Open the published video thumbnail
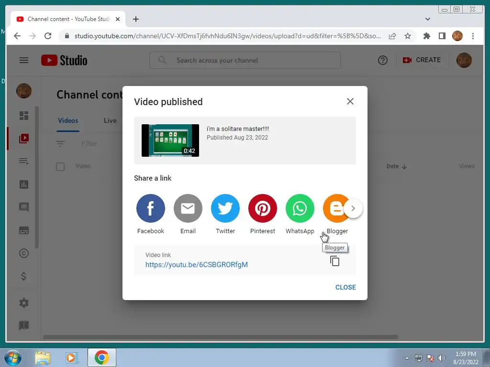 pos(170,140)
